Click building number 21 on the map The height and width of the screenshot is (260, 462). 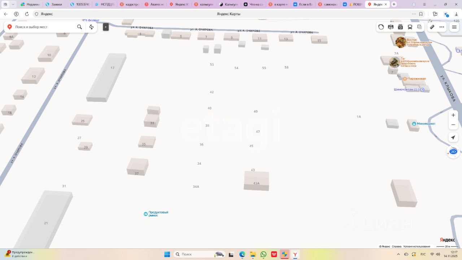(x=46, y=223)
